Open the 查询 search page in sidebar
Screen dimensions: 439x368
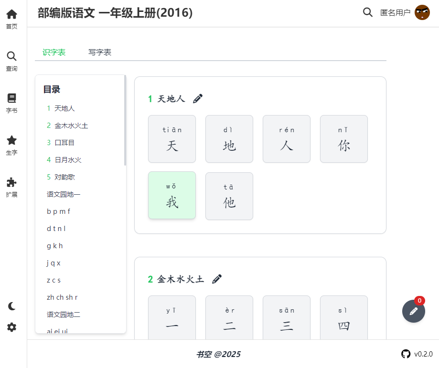click(11, 61)
